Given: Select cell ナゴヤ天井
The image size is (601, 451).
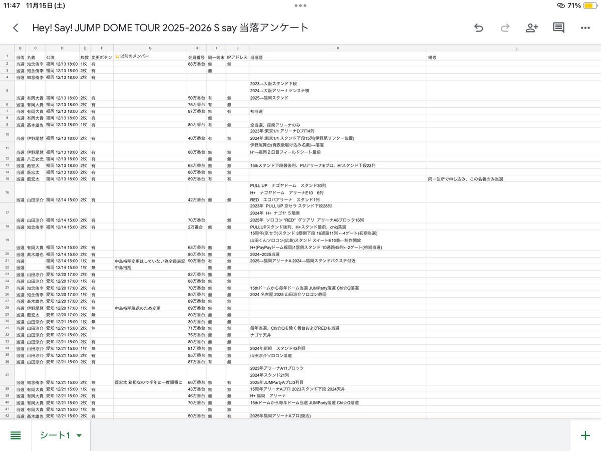Looking at the screenshot, I should coord(338,335).
